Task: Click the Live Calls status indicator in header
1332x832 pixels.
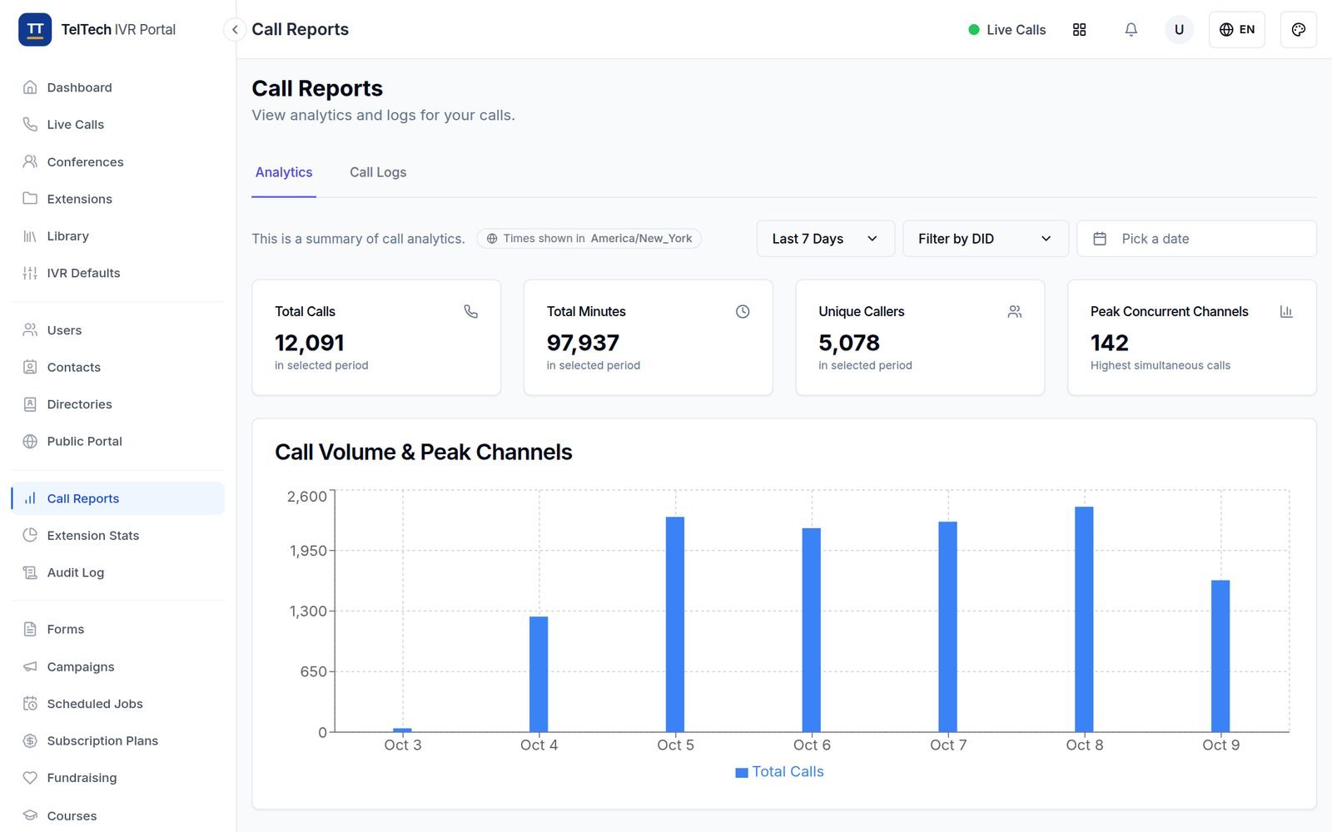Action: tap(1006, 30)
